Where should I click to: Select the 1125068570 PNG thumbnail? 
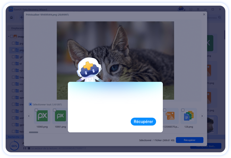click(x=170, y=116)
